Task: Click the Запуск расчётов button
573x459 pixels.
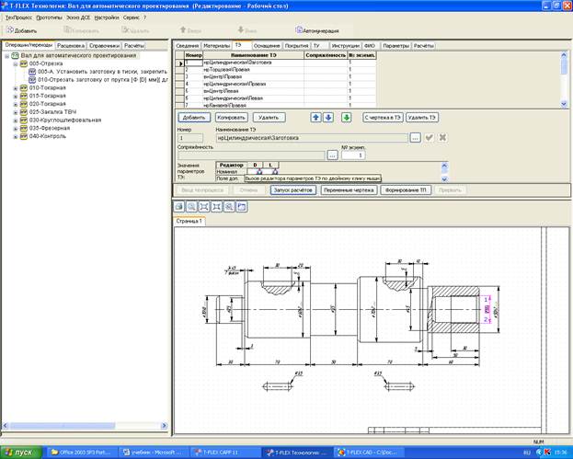Action: pyautogui.click(x=293, y=190)
